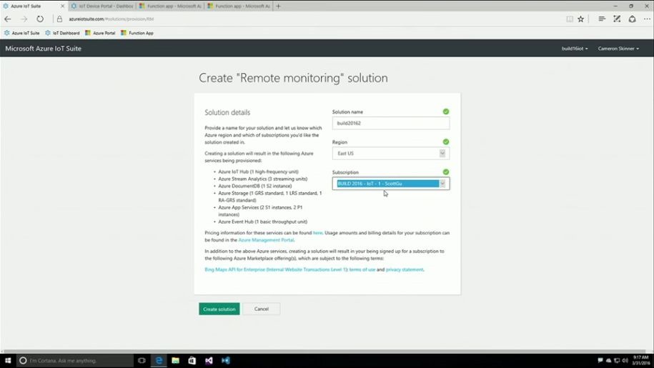The image size is (654, 368).
Task: Make a web note with pen icon
Action: pyautogui.click(x=617, y=19)
